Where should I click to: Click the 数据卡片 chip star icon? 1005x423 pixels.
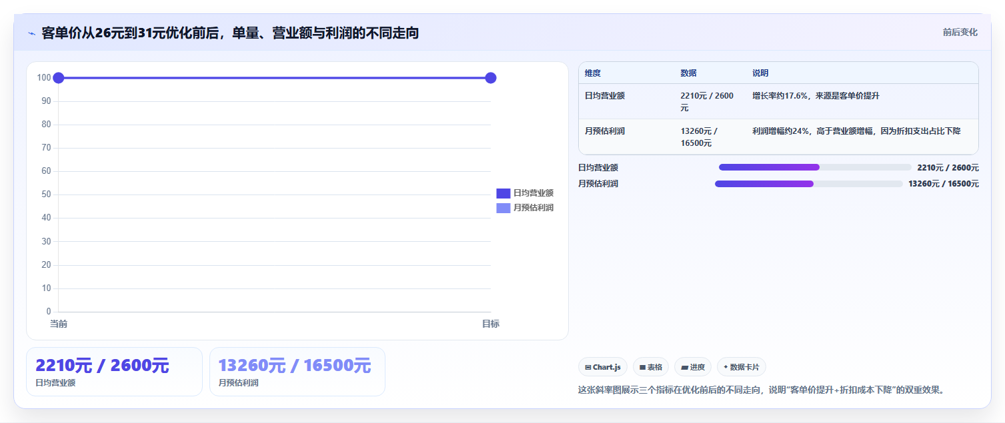[x=726, y=367]
